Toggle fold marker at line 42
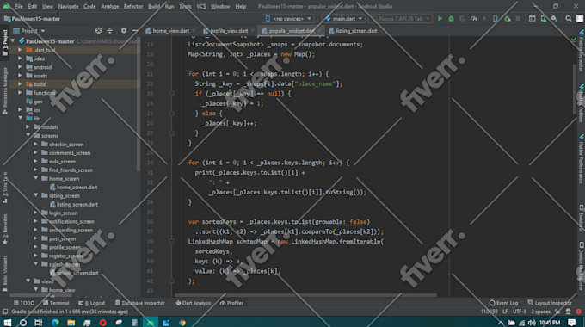Image resolution: width=585 pixels, height=327 pixels. (171, 281)
